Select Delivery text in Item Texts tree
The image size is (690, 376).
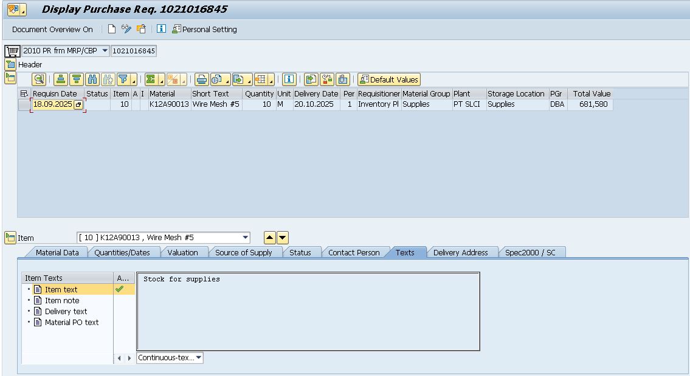[66, 311]
